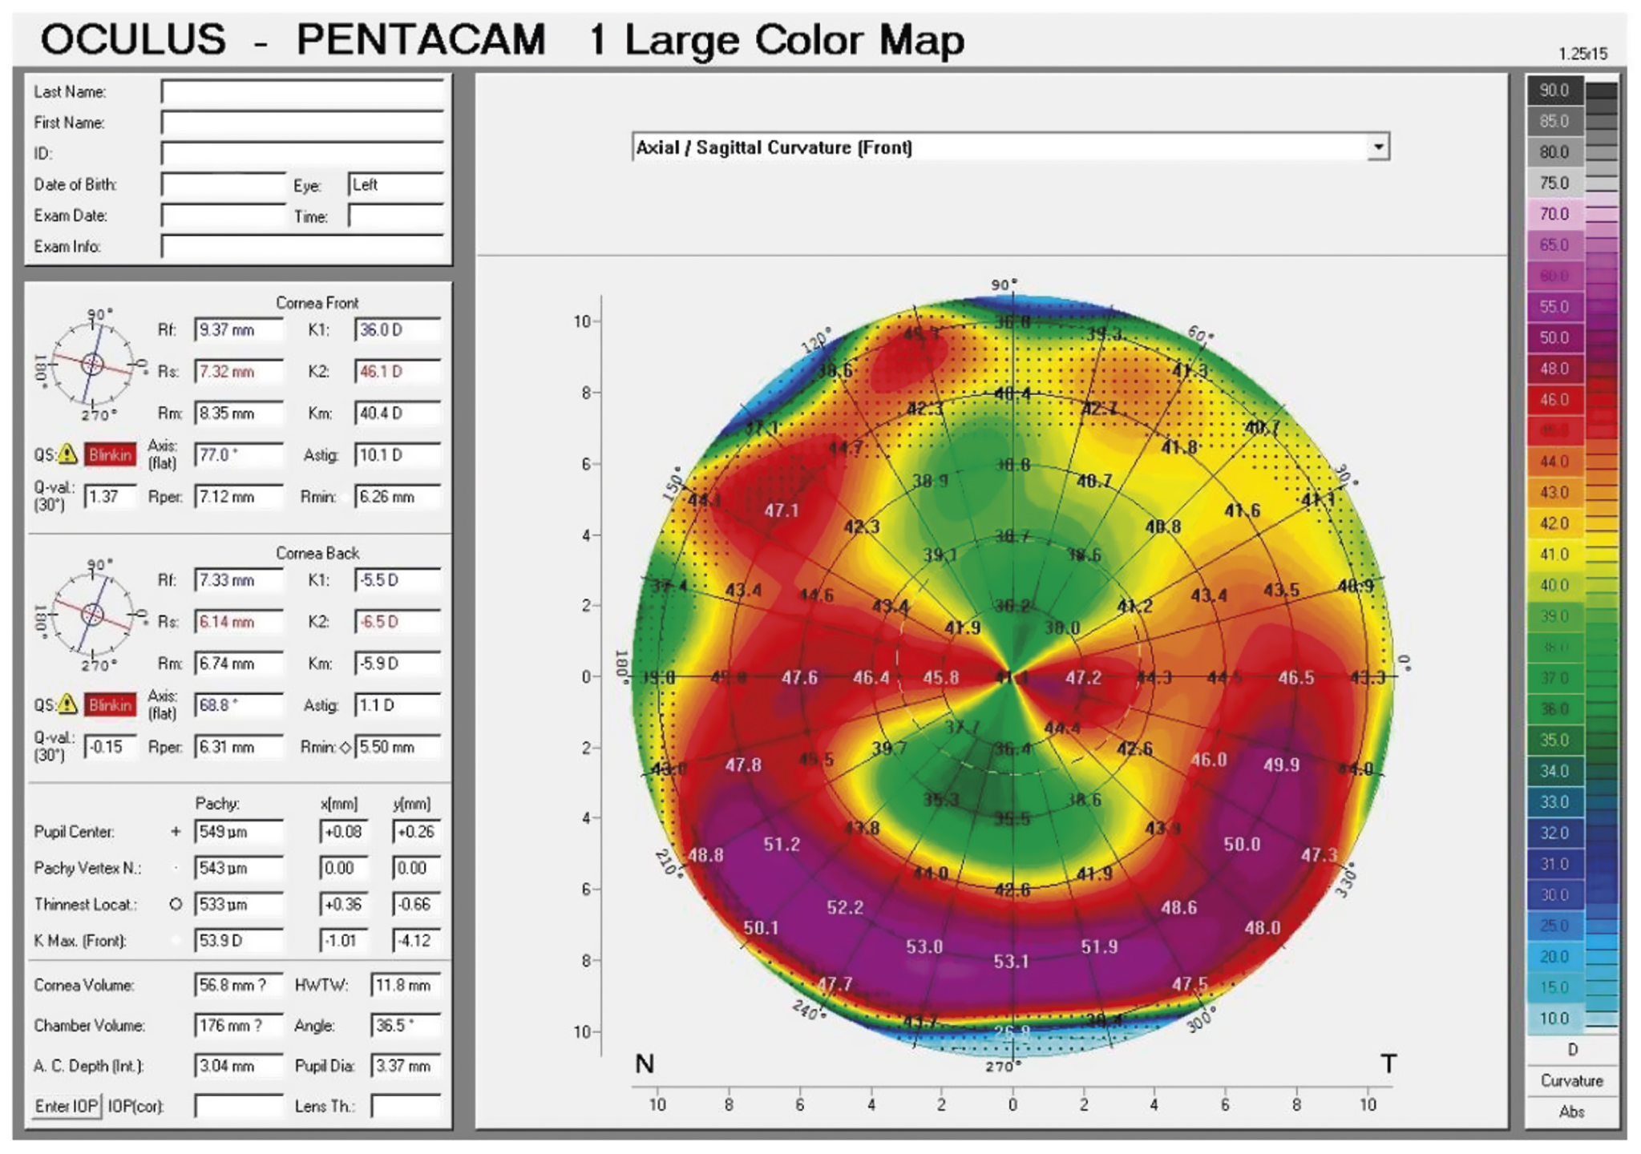Screen dimensions: 1641x1154
Task: Click the K Max (Front) value field 53.9 D
Action: point(238,940)
